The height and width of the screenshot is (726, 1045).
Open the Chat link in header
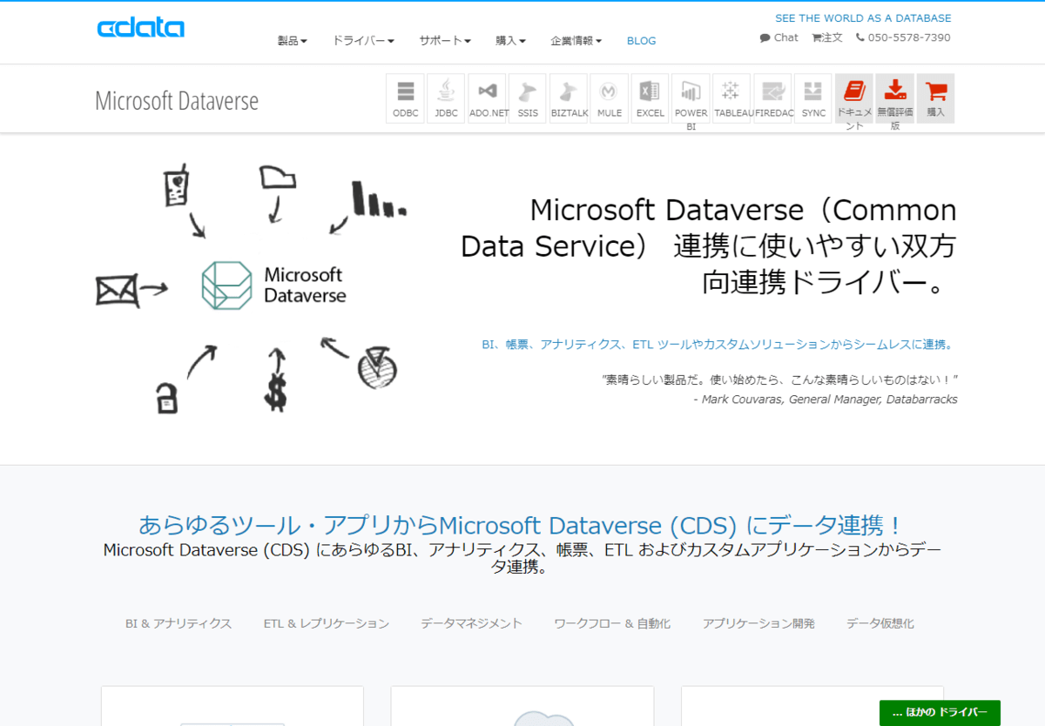(779, 37)
